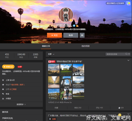Click the red Lv32 level badge
The height and width of the screenshot is (121, 132).
[20, 67]
